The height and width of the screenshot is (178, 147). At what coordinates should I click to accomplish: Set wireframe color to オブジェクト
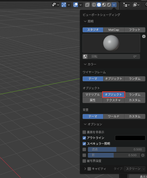point(114,79)
